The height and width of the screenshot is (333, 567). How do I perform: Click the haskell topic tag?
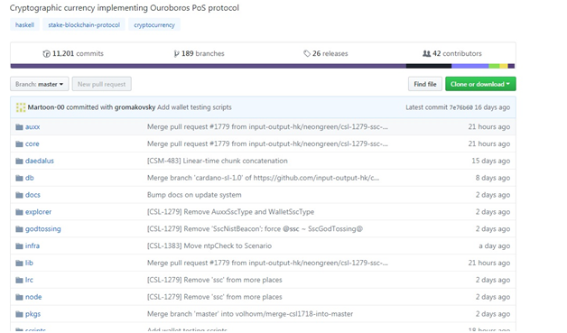tap(24, 24)
